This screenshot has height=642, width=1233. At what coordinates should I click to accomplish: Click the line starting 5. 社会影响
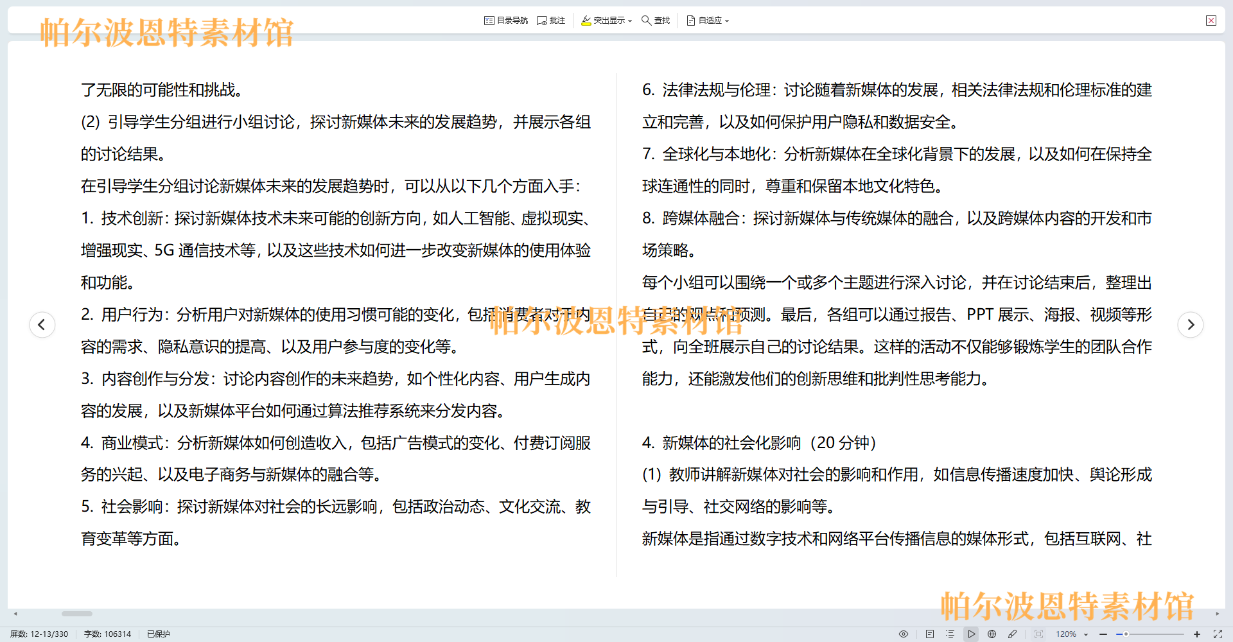click(x=335, y=507)
